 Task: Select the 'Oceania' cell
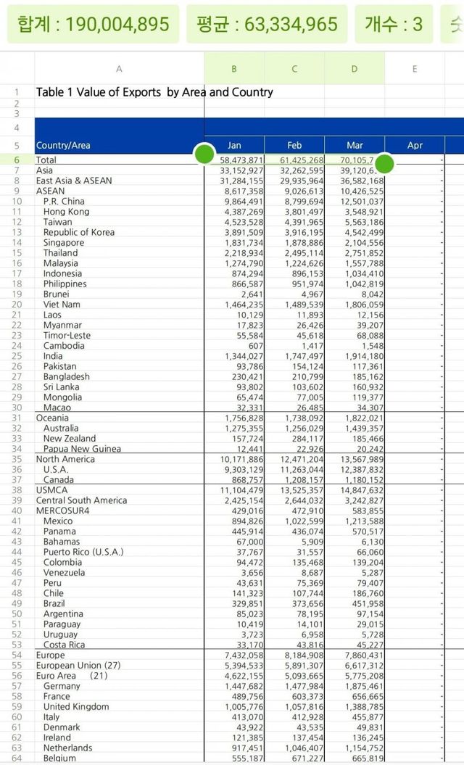pyautogui.click(x=120, y=418)
